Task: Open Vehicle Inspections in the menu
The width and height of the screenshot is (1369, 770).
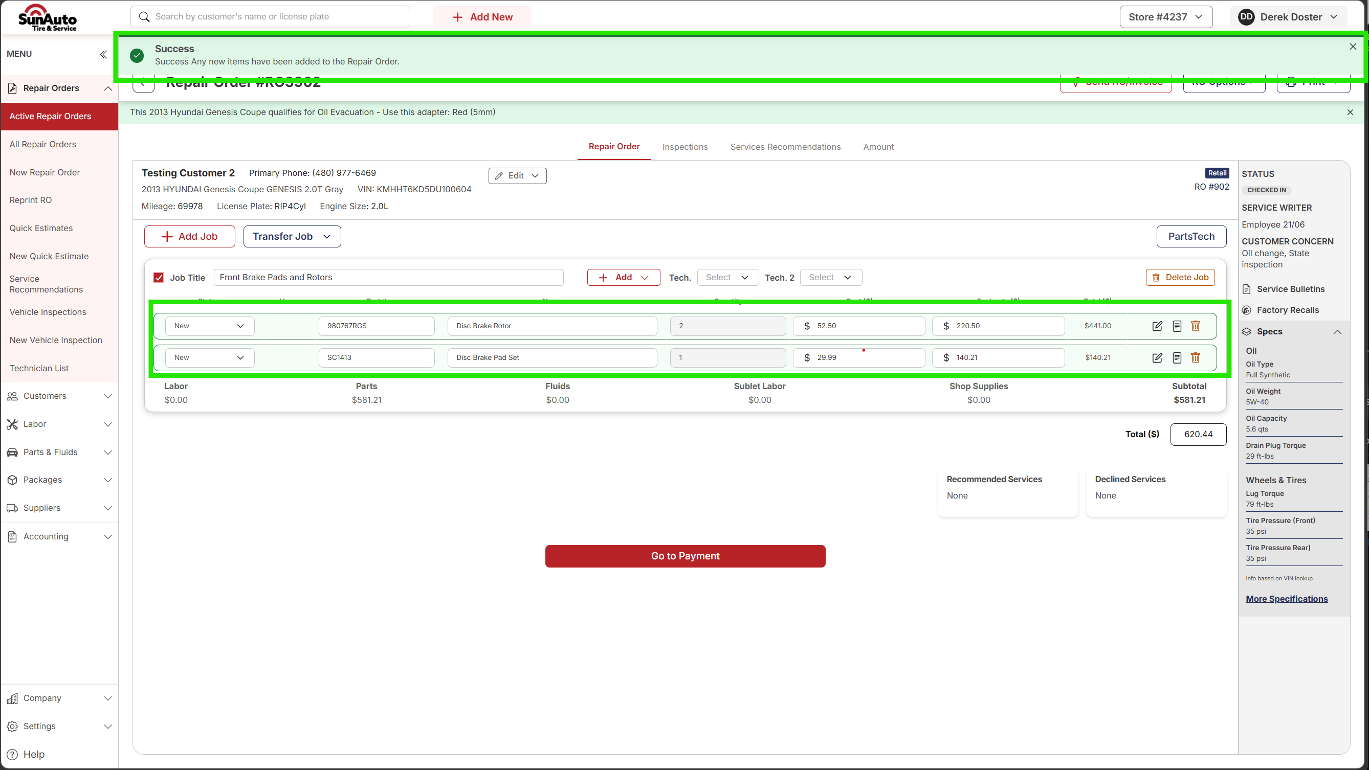Action: tap(48, 312)
